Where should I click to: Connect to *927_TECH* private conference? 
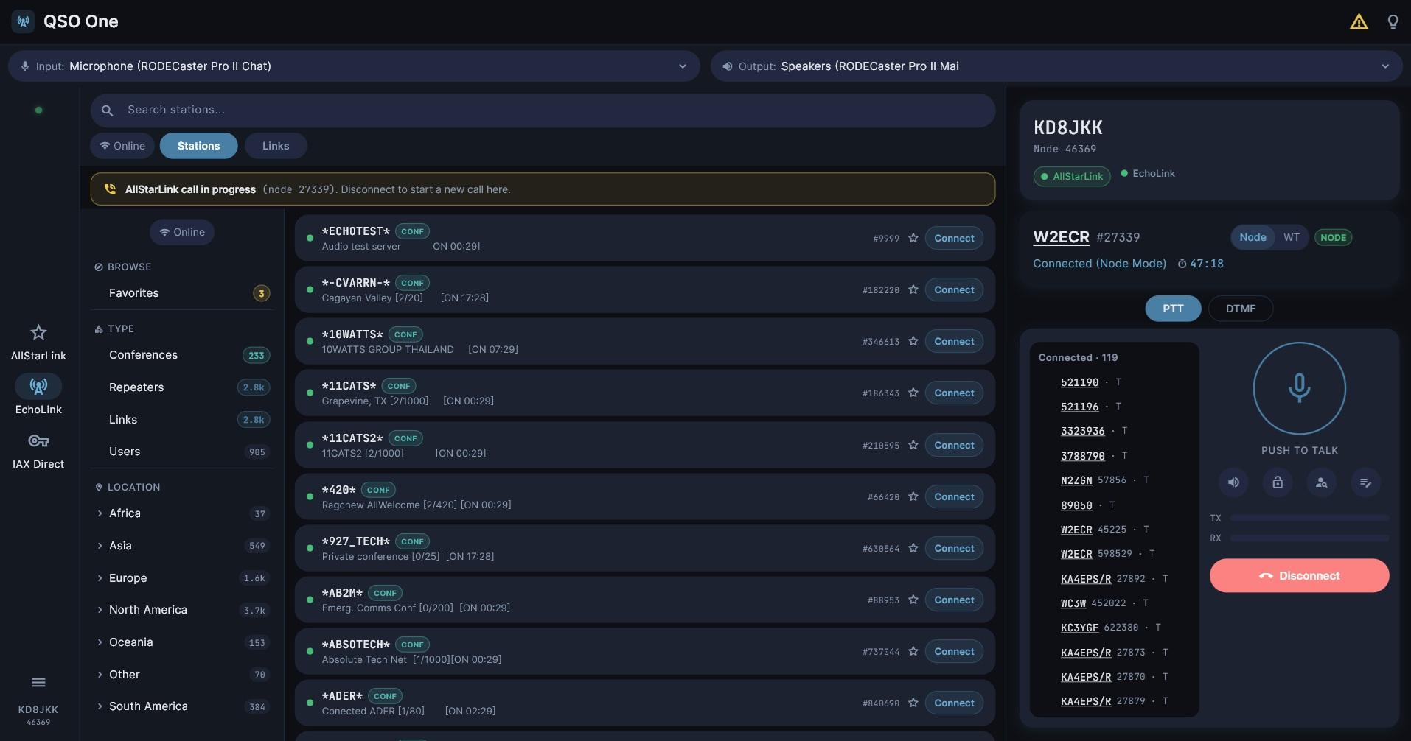954,548
